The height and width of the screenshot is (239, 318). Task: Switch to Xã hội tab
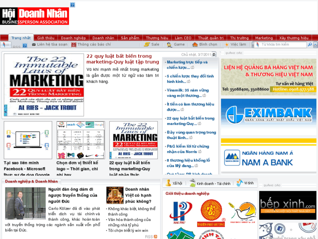coord(174,183)
